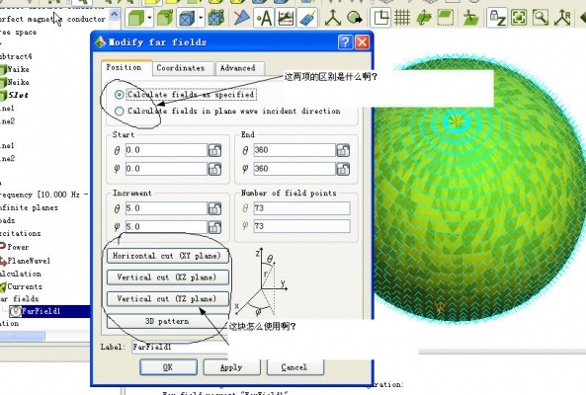This screenshot has width=586, height=395.
Task: Click variable icon next to Start theta field
Action: point(214,150)
